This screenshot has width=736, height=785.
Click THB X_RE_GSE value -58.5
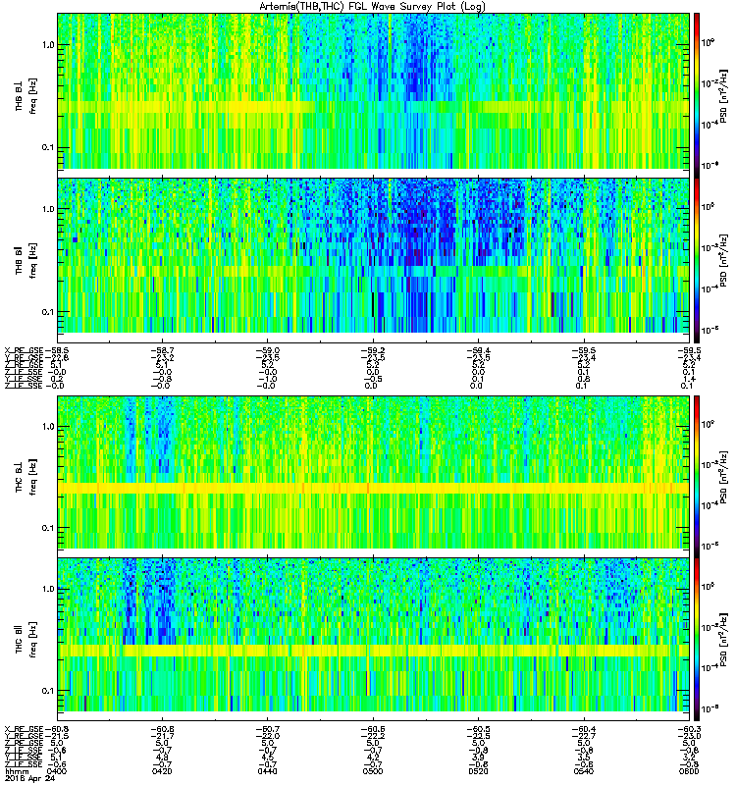pyautogui.click(x=57, y=350)
